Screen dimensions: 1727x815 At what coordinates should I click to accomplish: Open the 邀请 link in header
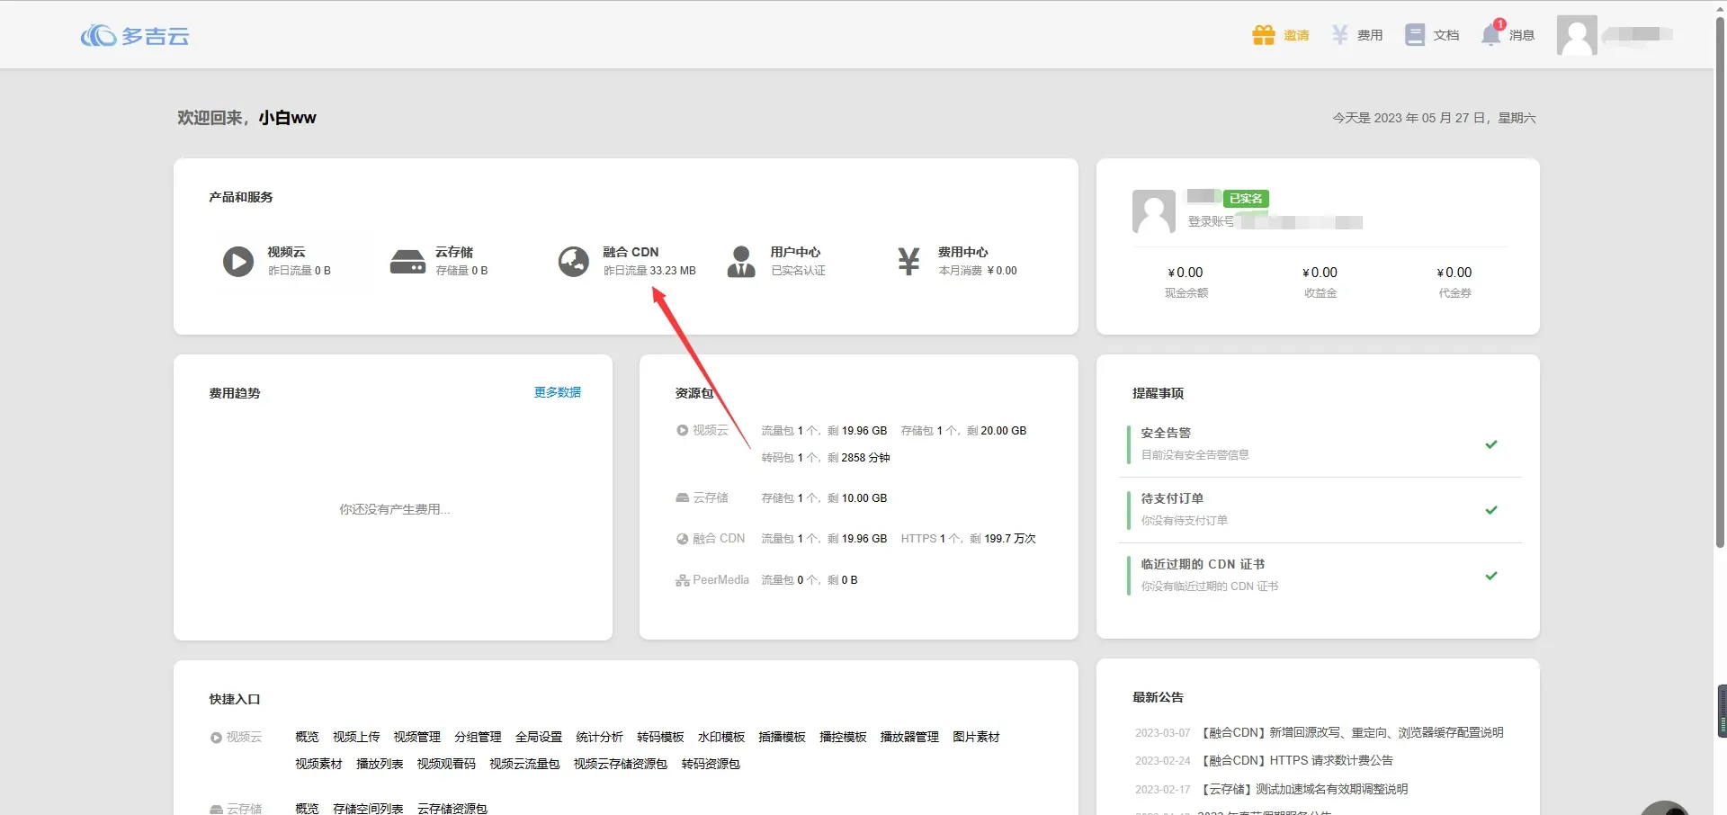pos(1296,35)
